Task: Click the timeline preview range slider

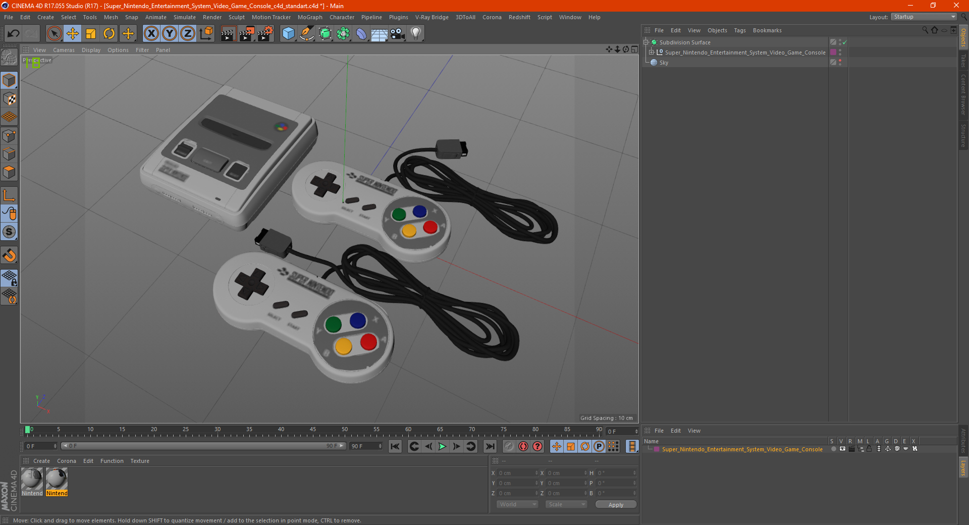Action: [x=203, y=446]
